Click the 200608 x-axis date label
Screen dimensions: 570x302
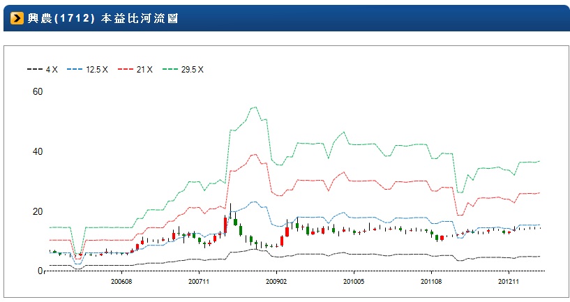tap(121, 282)
